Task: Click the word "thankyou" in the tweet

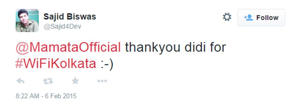Action: click(153, 48)
